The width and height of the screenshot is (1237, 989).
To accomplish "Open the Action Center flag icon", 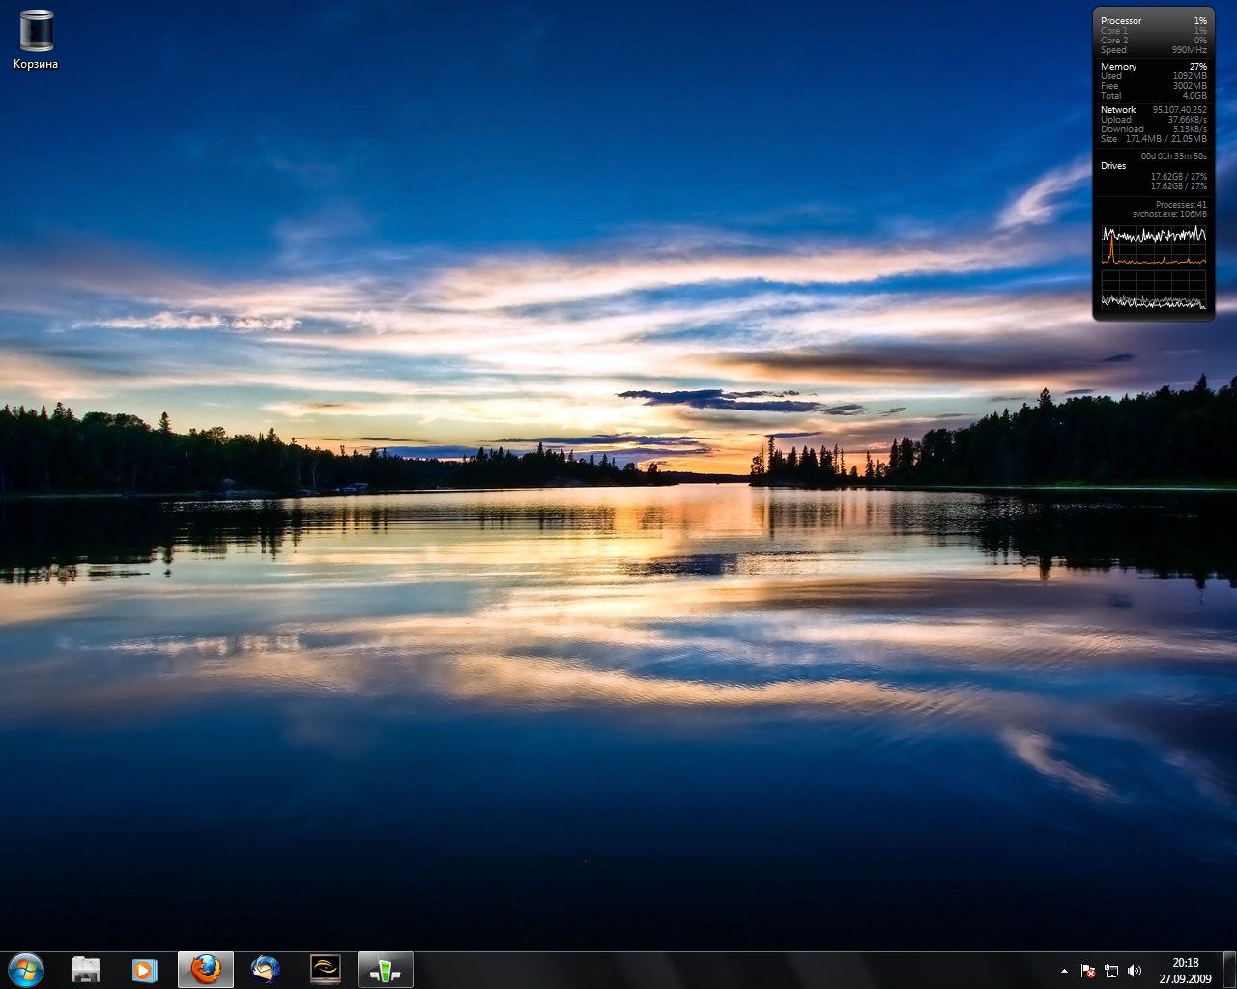I will [x=1088, y=971].
